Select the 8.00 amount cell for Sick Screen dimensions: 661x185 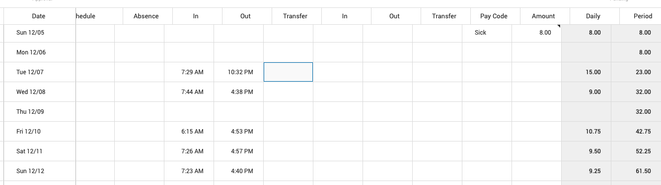pyautogui.click(x=536, y=33)
